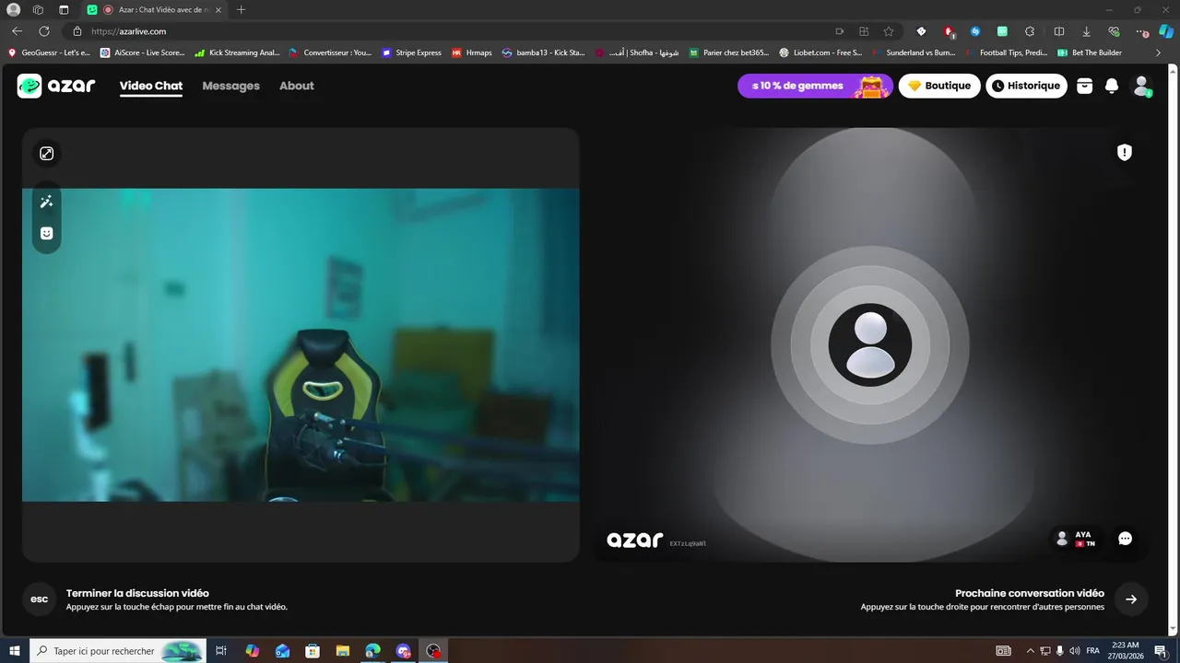Go back with the browser back arrow
The image size is (1180, 663).
17,31
